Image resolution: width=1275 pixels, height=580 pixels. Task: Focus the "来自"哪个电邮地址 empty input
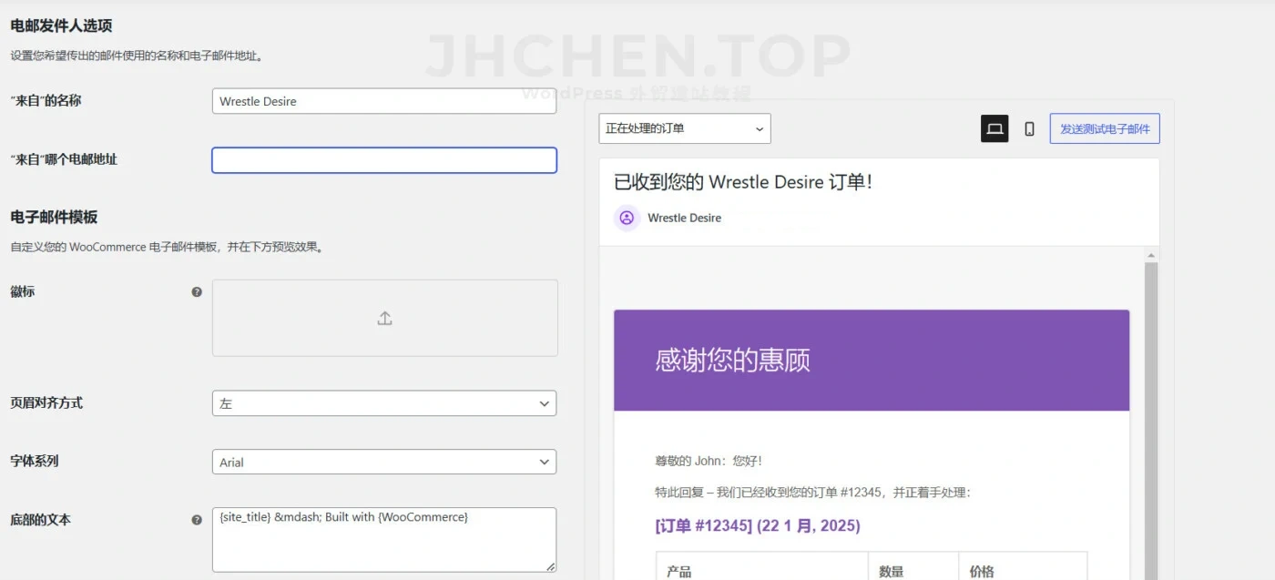pos(384,160)
